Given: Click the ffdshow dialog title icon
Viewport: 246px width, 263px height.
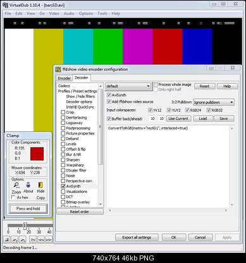Looking at the screenshot, I should tap(58, 69).
